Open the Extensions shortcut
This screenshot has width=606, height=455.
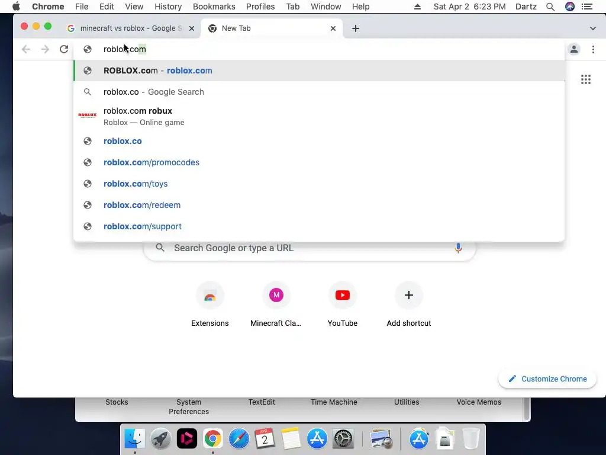click(210, 305)
